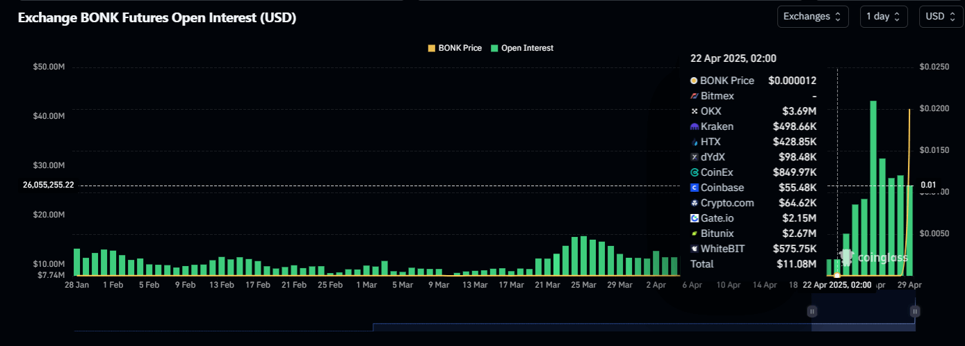
Task: Click the Kraken icon in the tooltip
Action: pyautogui.click(x=694, y=126)
